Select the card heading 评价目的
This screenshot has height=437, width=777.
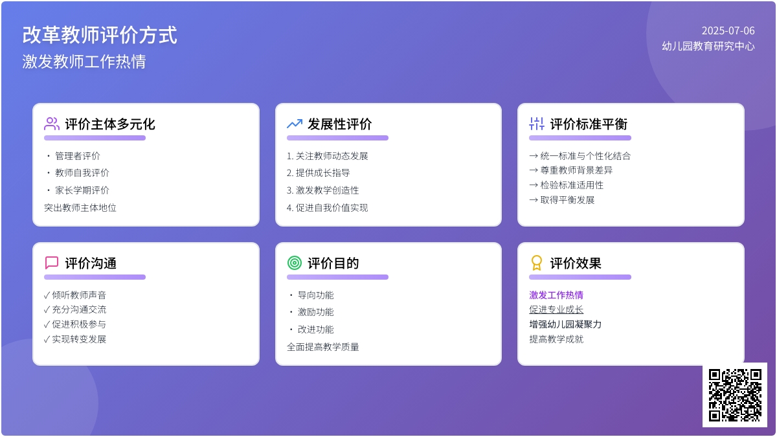[333, 263]
